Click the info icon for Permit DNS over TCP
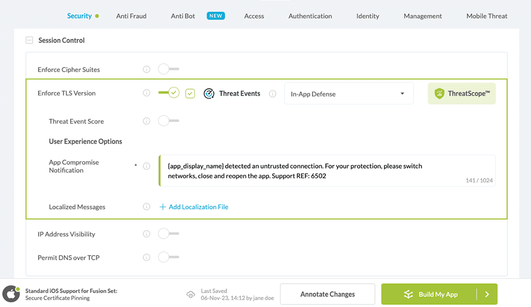 coord(147,257)
